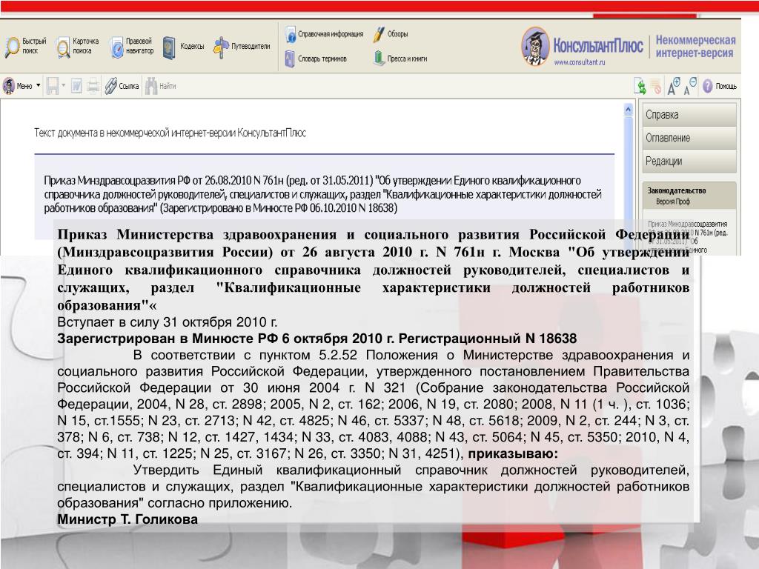The image size is (759, 569).
Task: Increase font size A plus
Action: [673, 86]
